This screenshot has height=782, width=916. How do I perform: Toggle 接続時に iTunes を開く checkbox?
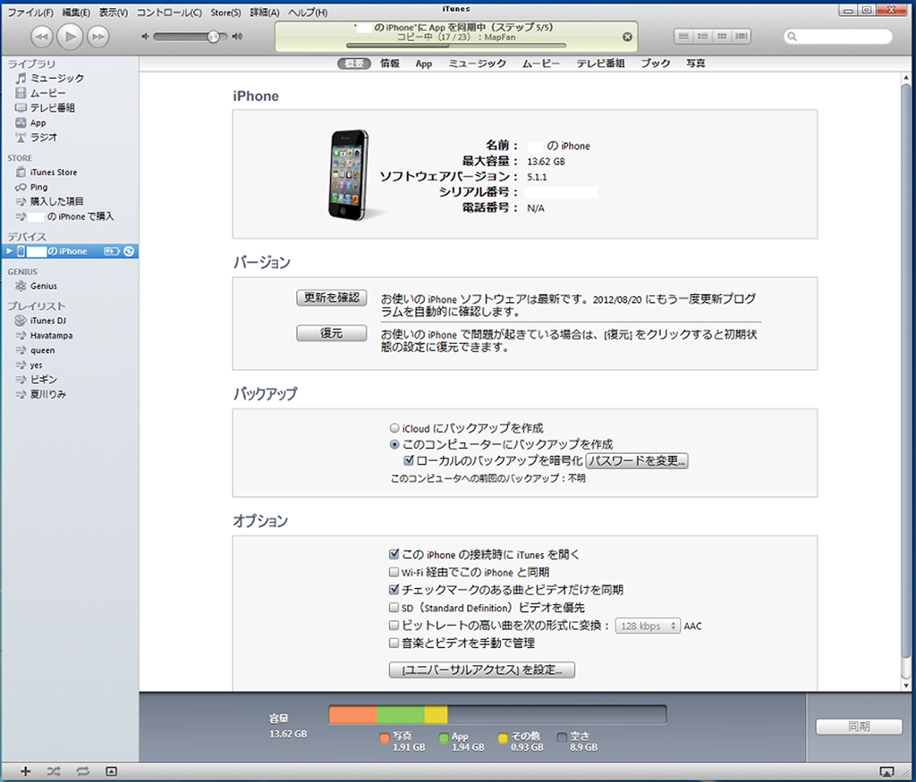point(394,554)
